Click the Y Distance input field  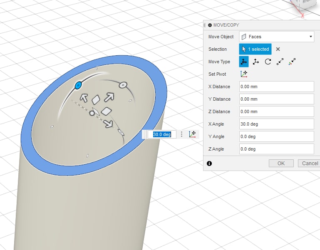tap(277, 99)
